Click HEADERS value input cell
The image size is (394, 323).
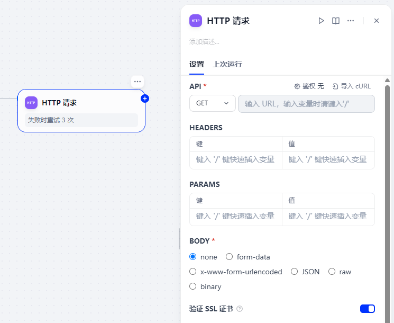pos(328,159)
